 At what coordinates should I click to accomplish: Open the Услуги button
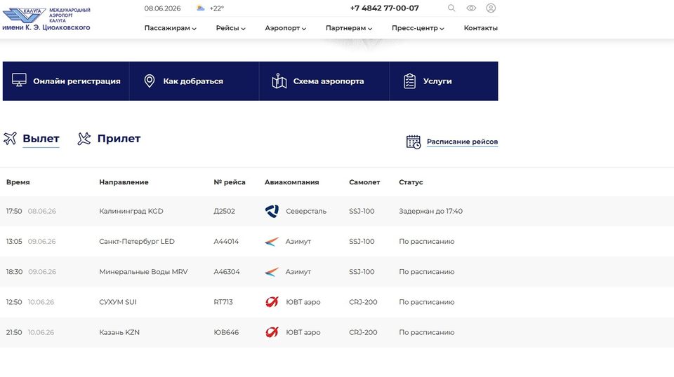pyautogui.click(x=444, y=81)
